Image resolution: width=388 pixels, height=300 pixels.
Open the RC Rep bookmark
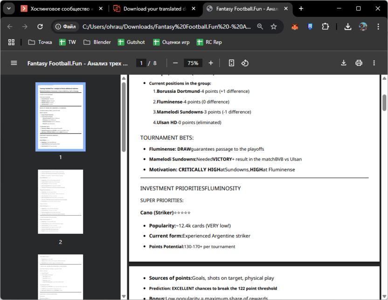[x=209, y=42]
